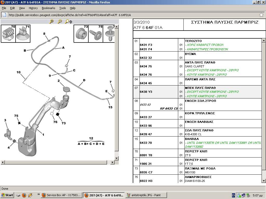266x199 pixels.
Task: Expand the quick launch chevron
Action: point(38,194)
